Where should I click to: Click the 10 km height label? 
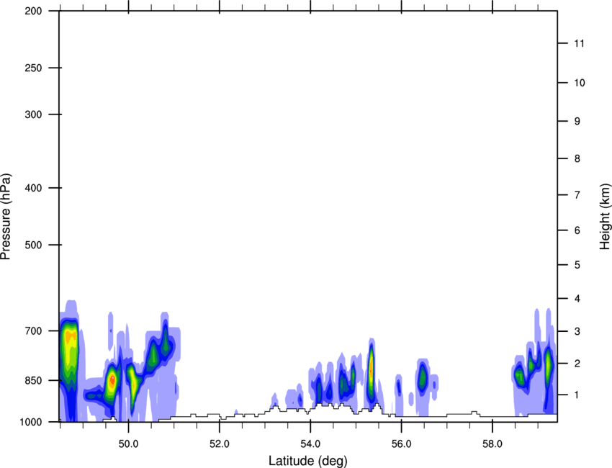pyautogui.click(x=579, y=83)
